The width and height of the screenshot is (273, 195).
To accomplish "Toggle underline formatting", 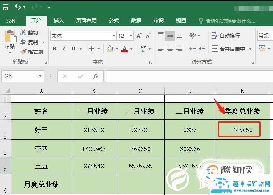I will (74, 49).
